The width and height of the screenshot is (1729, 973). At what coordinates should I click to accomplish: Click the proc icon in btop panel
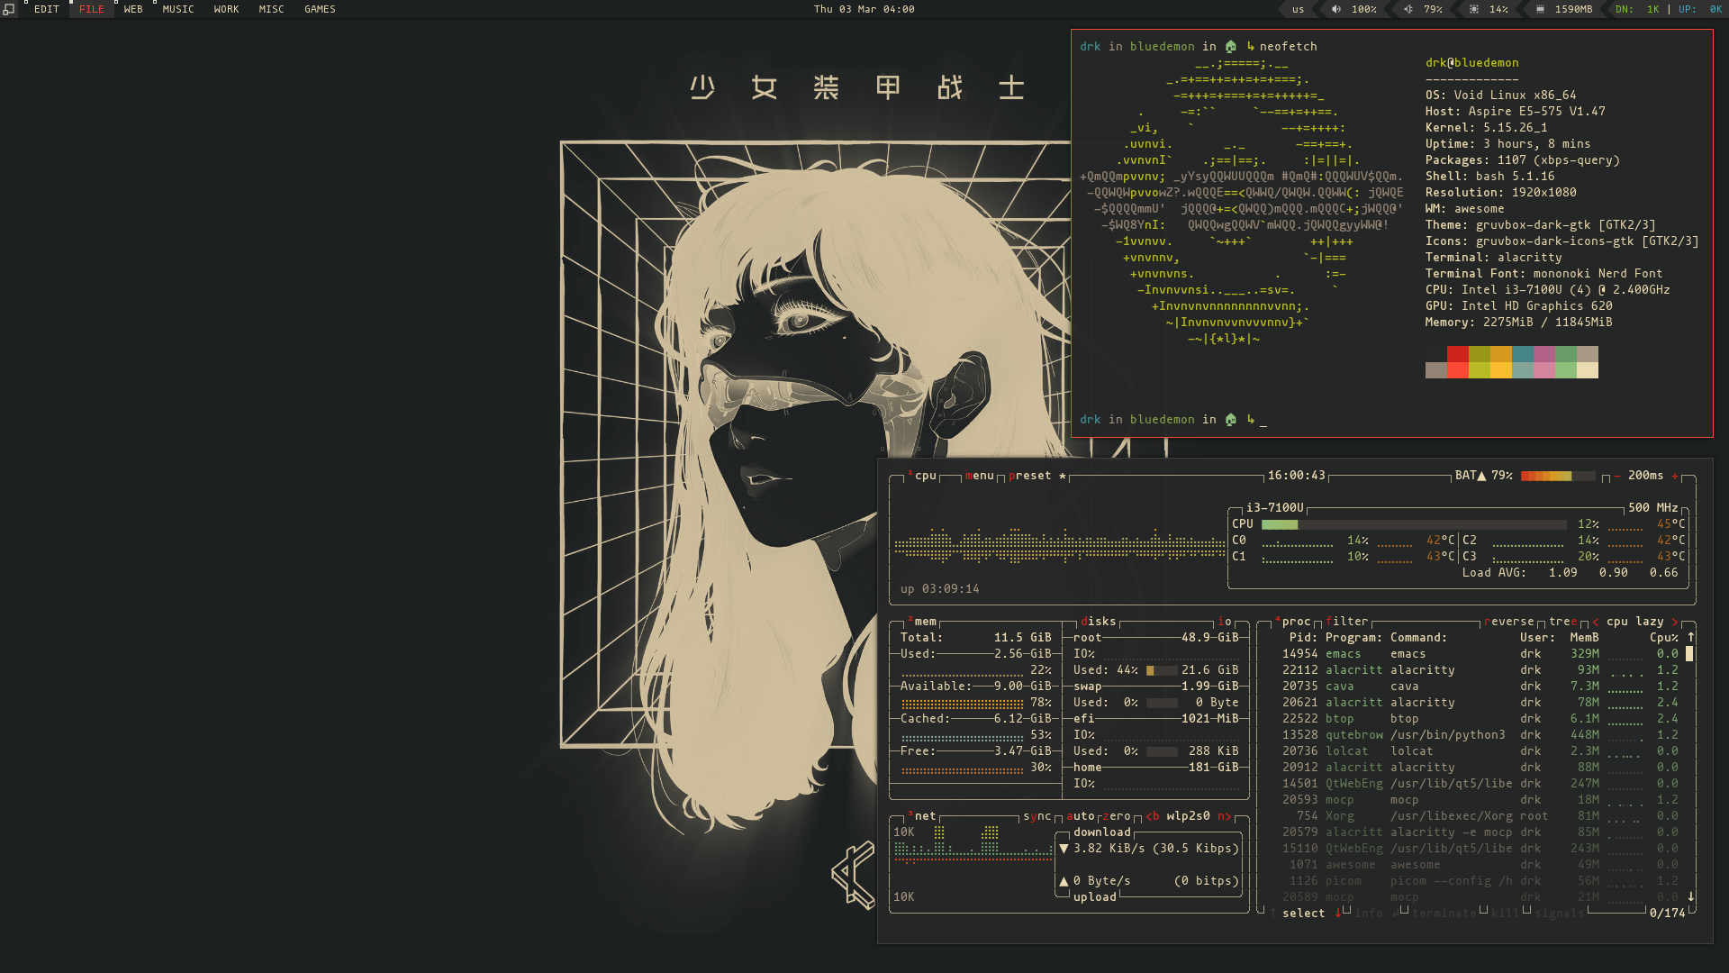pos(1296,620)
